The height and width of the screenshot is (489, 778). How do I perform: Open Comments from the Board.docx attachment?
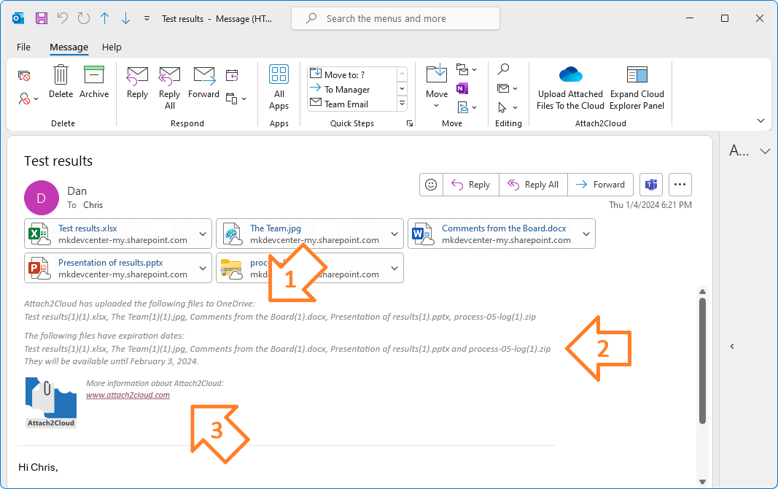(x=493, y=234)
